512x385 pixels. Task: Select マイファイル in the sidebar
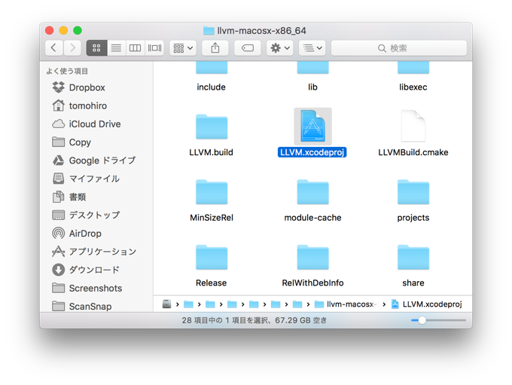(86, 179)
